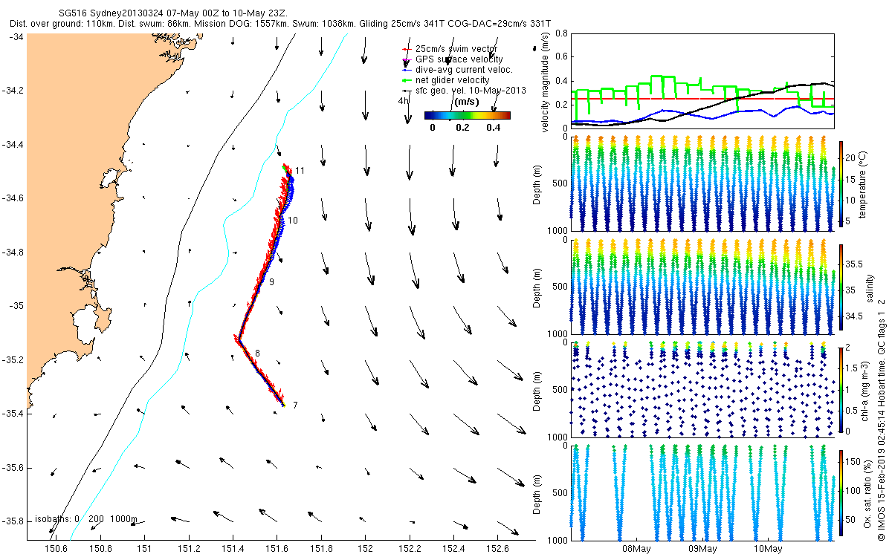Click the '34.5' tick on the salinity color bar
This screenshot has width=892, height=557.
click(x=854, y=316)
